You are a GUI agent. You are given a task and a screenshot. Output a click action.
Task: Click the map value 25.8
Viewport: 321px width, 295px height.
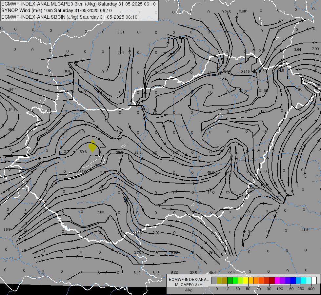pyautogui.click(x=229, y=192)
